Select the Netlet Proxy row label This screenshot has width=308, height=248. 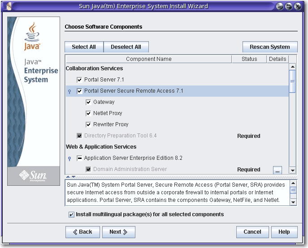[x=108, y=113]
